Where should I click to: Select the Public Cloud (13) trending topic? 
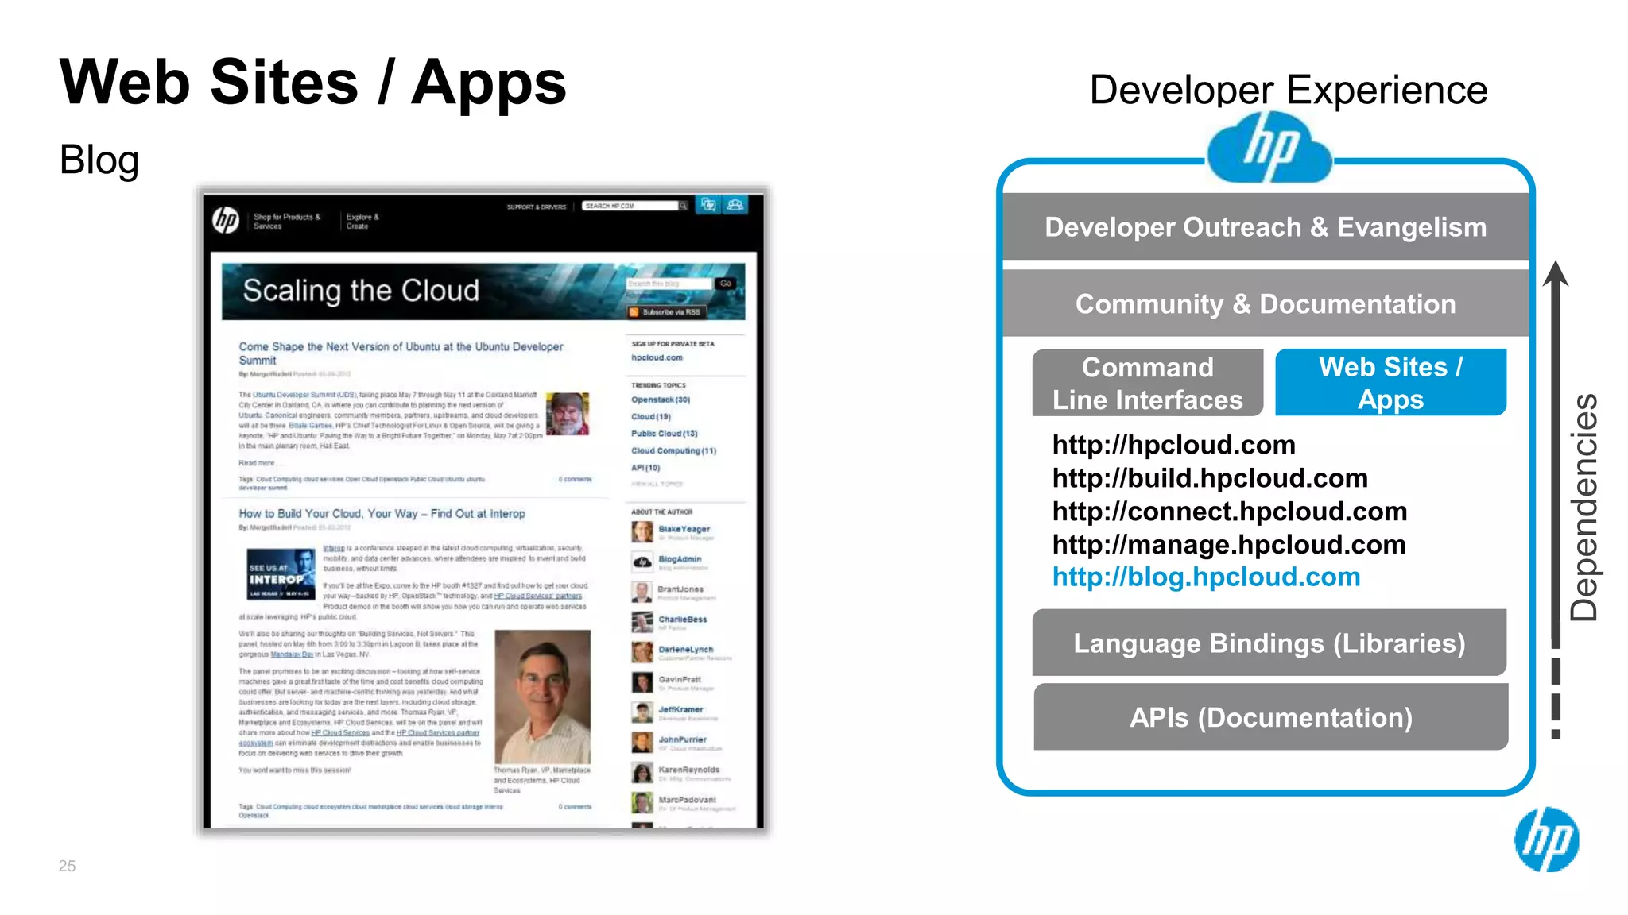coord(664,434)
